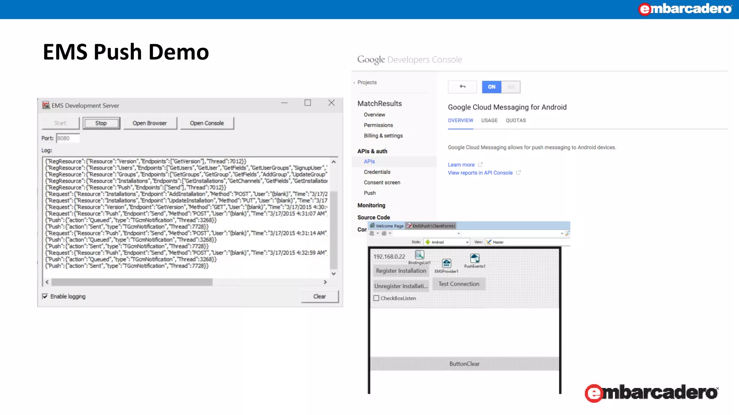The height and width of the screenshot is (415, 739).
Task: Open dropdown arrow next to first toolbar icon
Action: pos(378,233)
